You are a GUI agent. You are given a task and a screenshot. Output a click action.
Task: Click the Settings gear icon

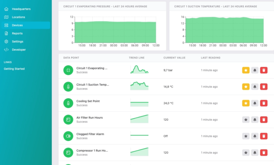click(x=6, y=42)
